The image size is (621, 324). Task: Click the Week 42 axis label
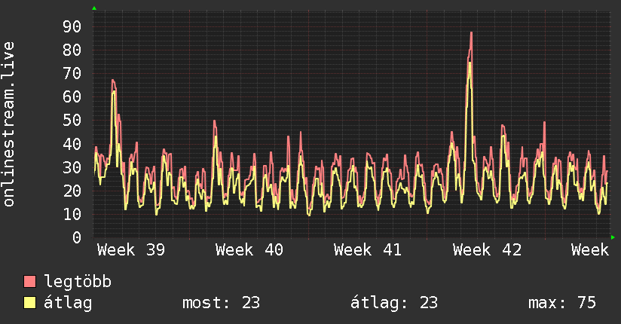(x=487, y=250)
